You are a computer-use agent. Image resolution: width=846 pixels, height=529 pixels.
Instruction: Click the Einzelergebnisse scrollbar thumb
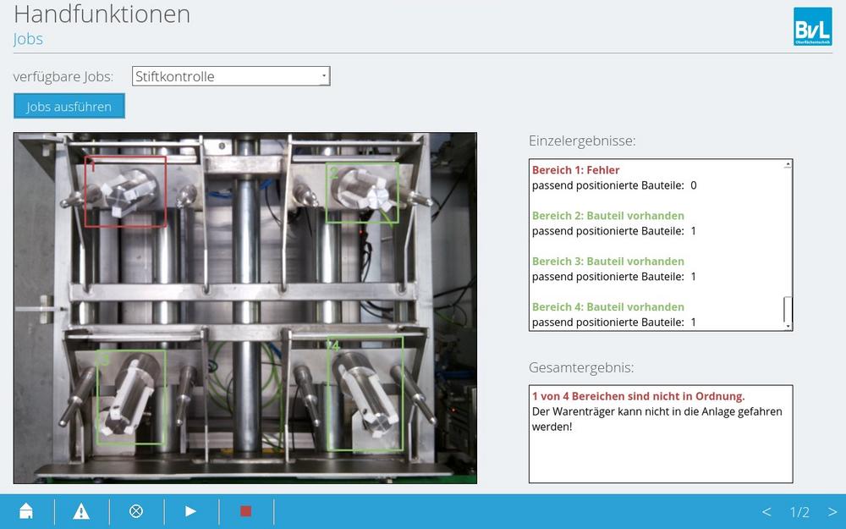click(788, 309)
